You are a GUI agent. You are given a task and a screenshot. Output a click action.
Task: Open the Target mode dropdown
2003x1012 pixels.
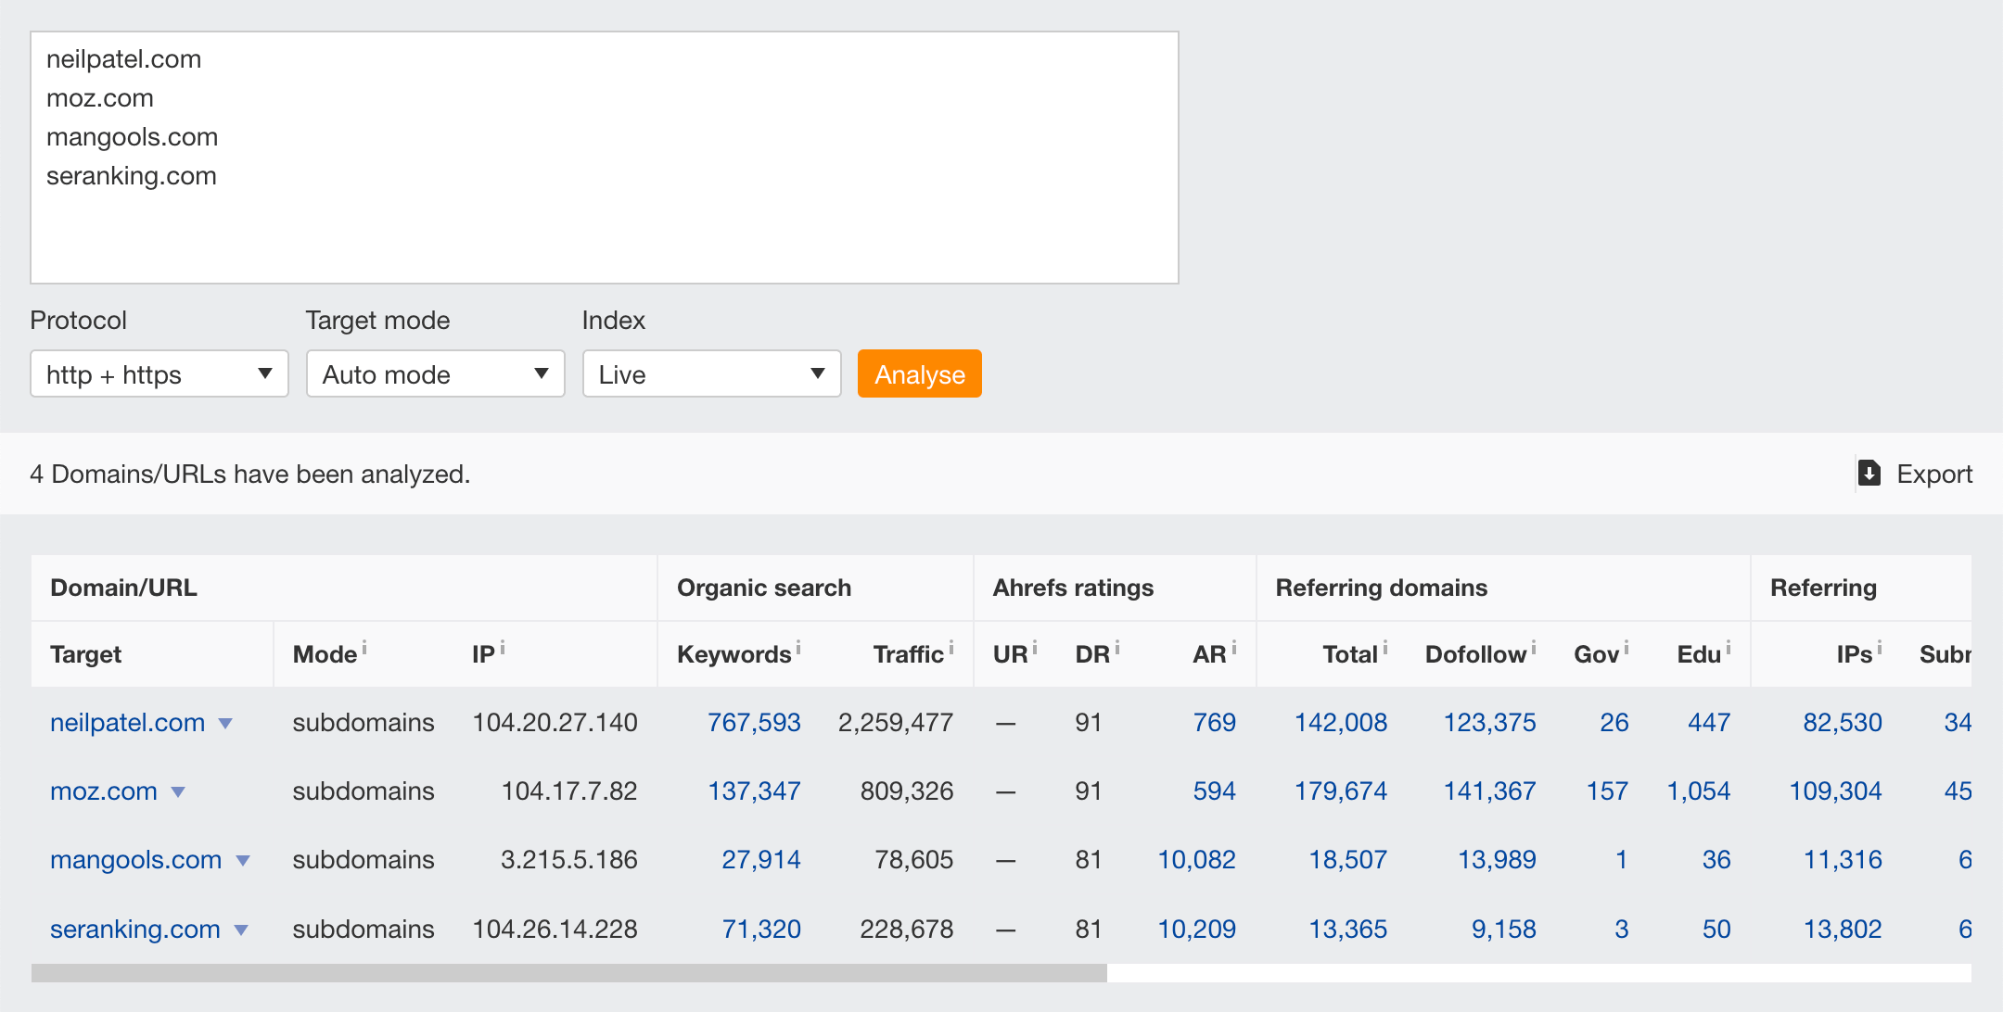coord(435,373)
